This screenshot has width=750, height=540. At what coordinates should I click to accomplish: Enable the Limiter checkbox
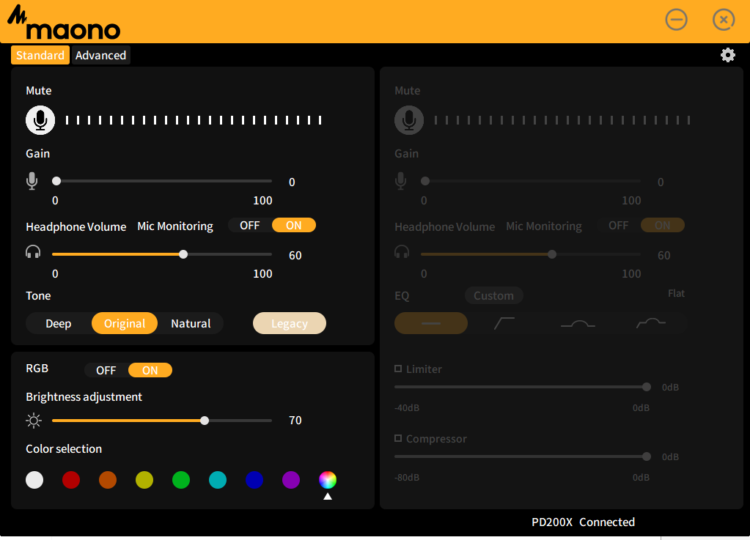[398, 369]
